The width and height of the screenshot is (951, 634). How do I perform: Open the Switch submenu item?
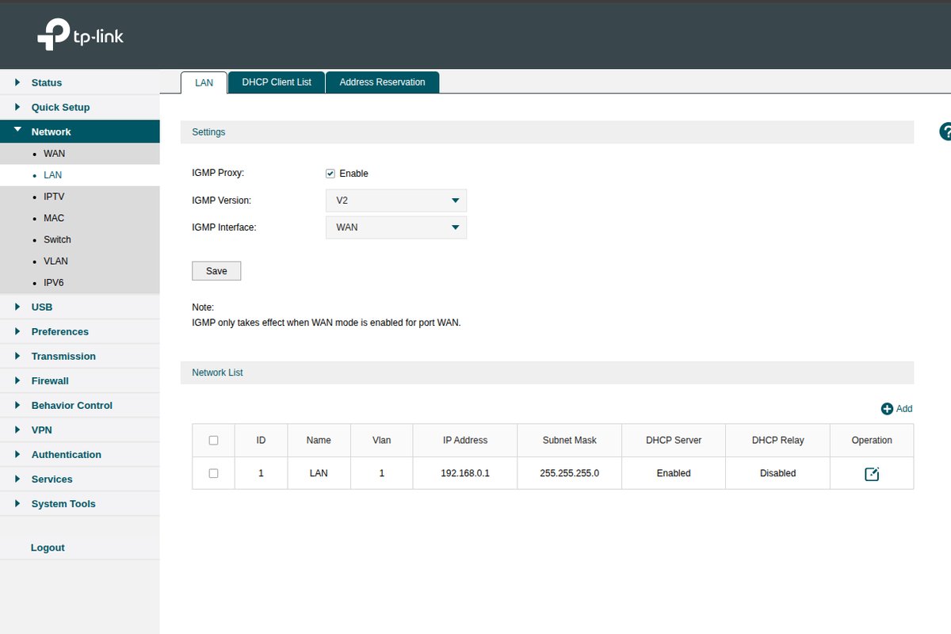[x=79, y=239]
